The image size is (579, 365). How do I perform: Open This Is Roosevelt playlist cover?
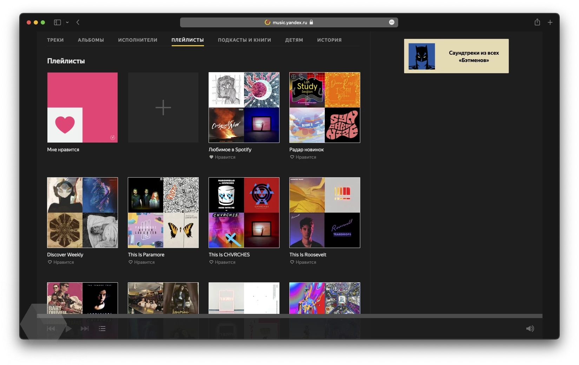tap(325, 213)
